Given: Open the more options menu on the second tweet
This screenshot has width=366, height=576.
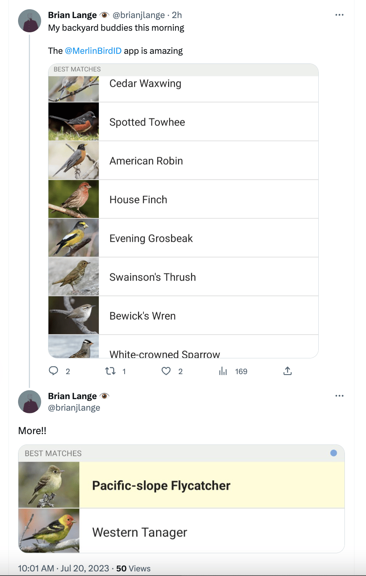Looking at the screenshot, I should (x=339, y=396).
